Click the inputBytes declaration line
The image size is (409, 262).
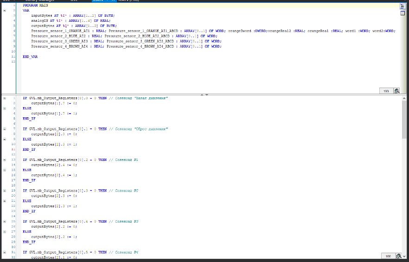[73, 15]
